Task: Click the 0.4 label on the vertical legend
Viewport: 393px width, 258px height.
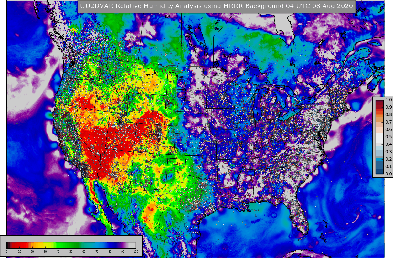Action: point(388,144)
